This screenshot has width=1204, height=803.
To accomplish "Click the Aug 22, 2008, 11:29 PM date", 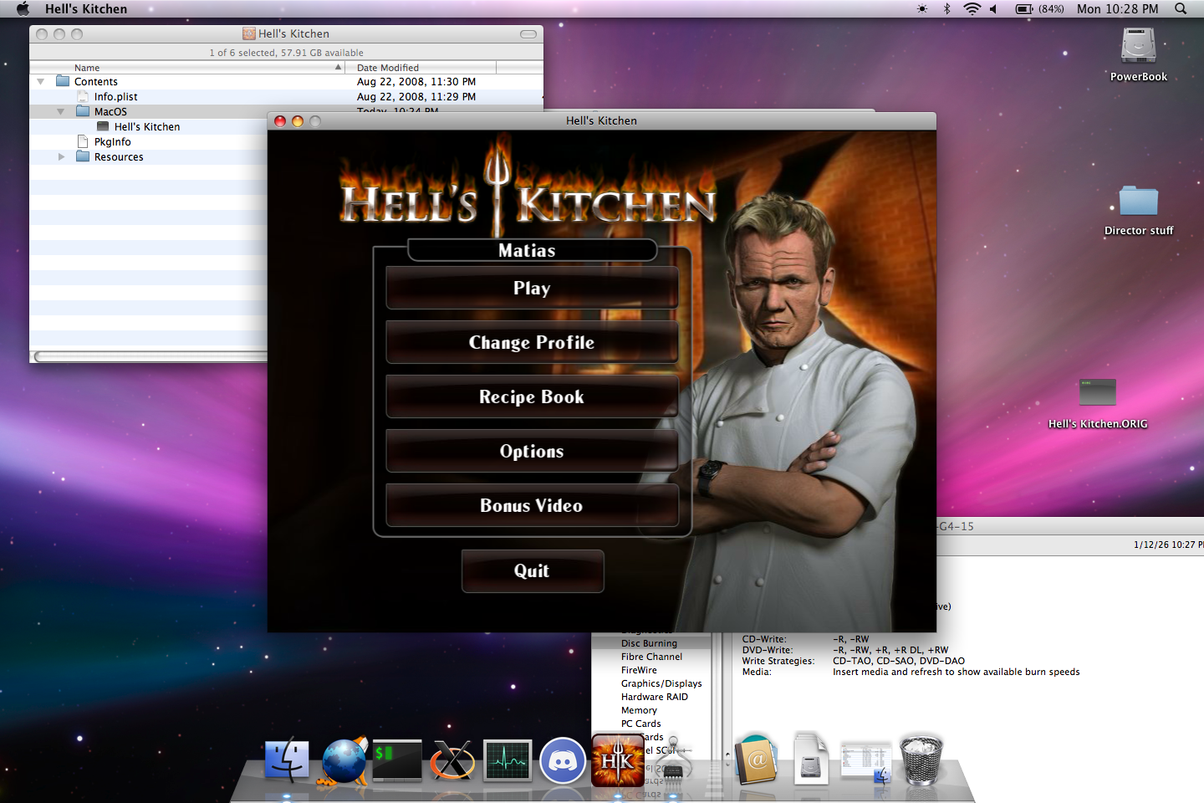I will (416, 97).
